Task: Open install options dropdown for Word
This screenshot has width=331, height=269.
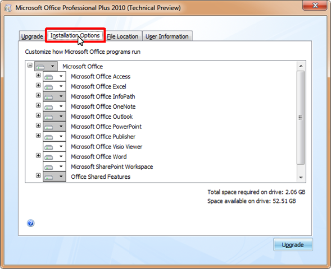Action: (55, 156)
